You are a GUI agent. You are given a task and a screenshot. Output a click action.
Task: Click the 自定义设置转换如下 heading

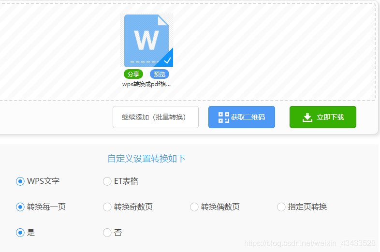tap(146, 159)
